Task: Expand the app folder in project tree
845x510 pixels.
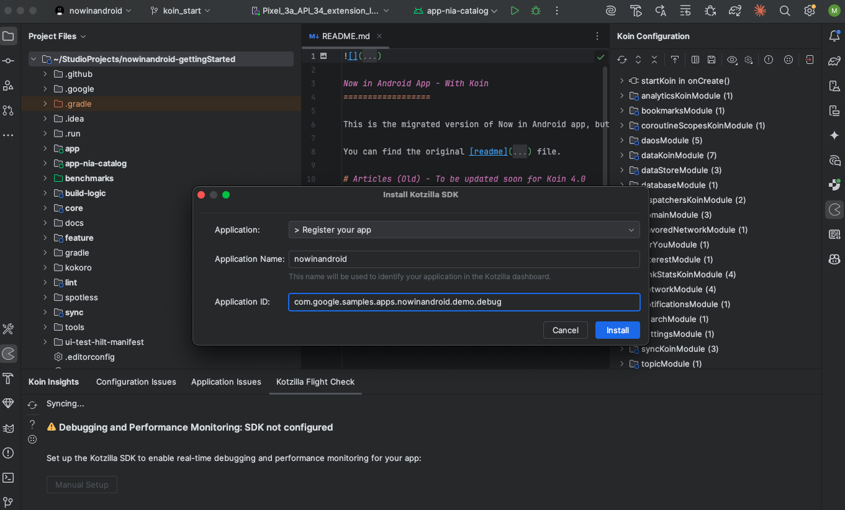Action: click(x=45, y=148)
